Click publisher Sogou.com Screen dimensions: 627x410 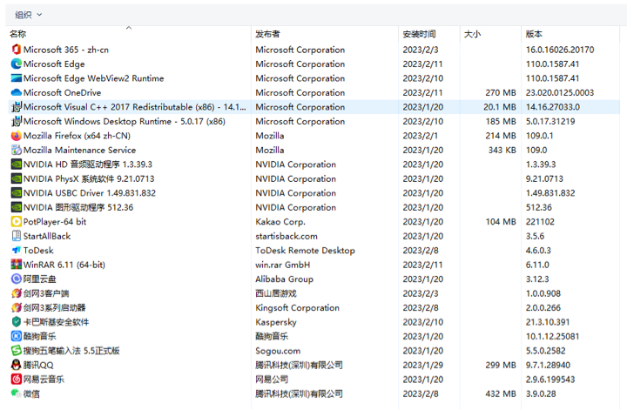tap(278, 351)
